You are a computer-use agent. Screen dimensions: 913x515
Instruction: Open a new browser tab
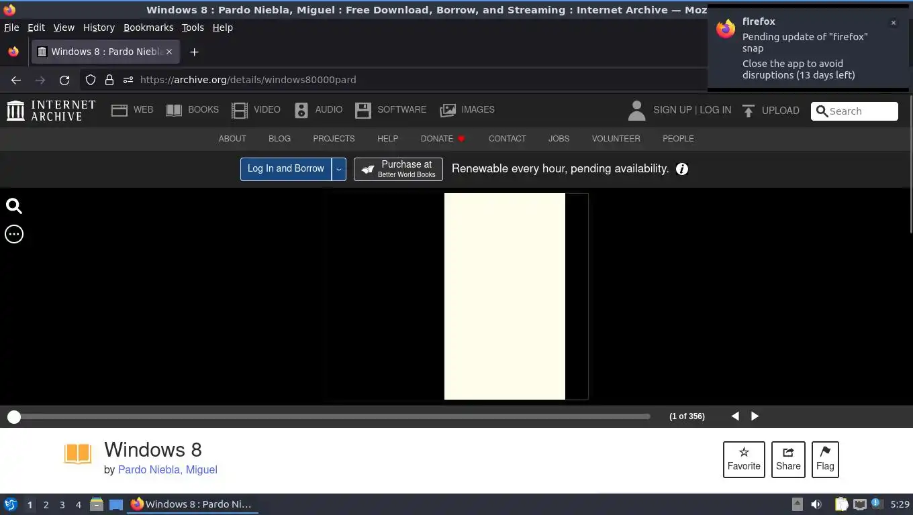pos(194,52)
